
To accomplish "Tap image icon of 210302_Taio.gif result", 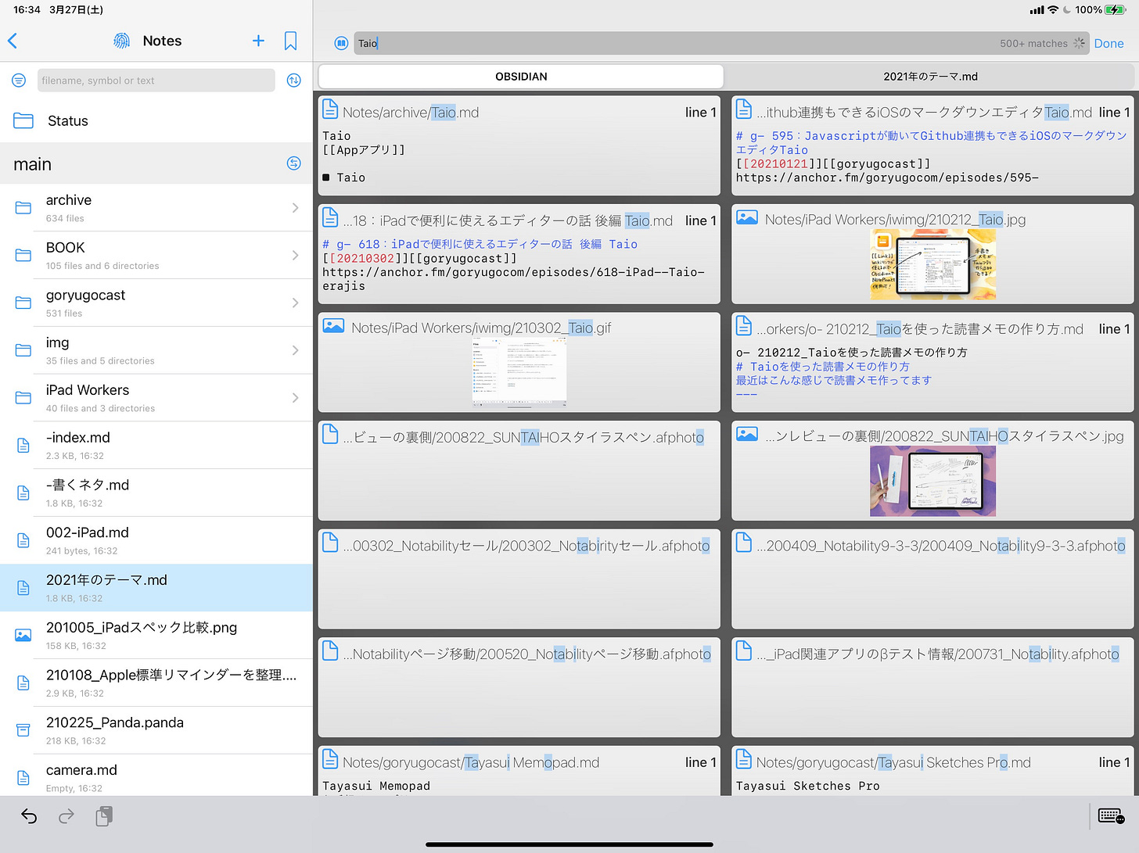I will (x=334, y=326).
